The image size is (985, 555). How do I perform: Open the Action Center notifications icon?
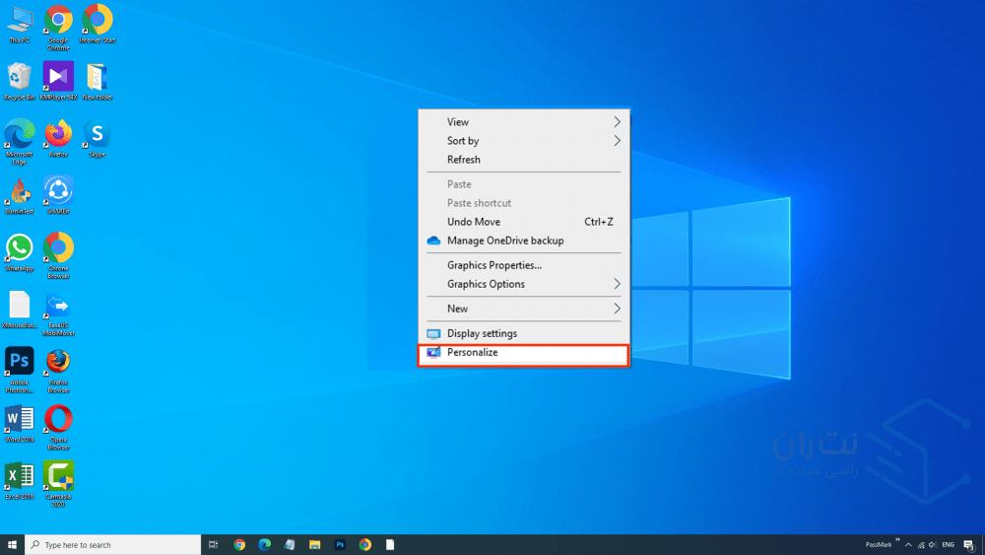[968, 545]
